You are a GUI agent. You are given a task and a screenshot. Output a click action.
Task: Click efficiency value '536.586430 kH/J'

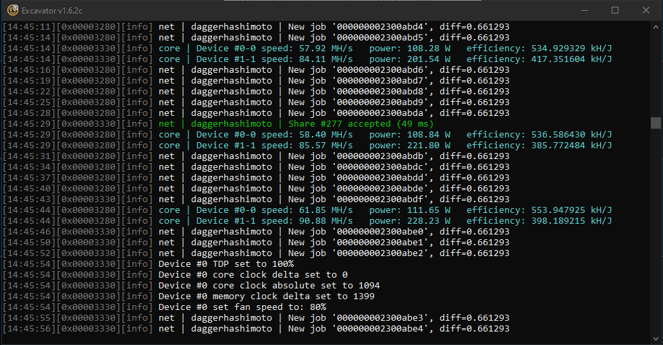(572, 135)
